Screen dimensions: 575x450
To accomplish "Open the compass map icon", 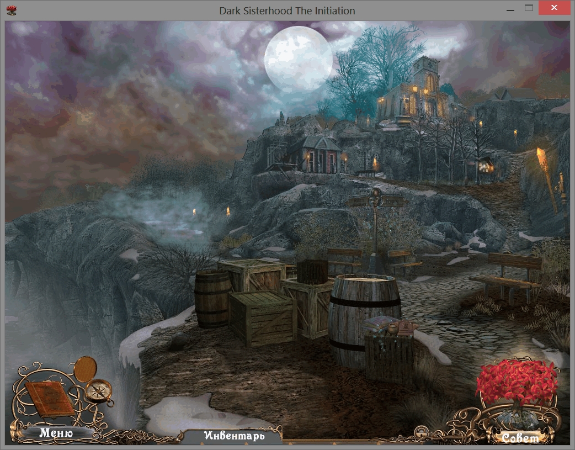I will point(99,391).
